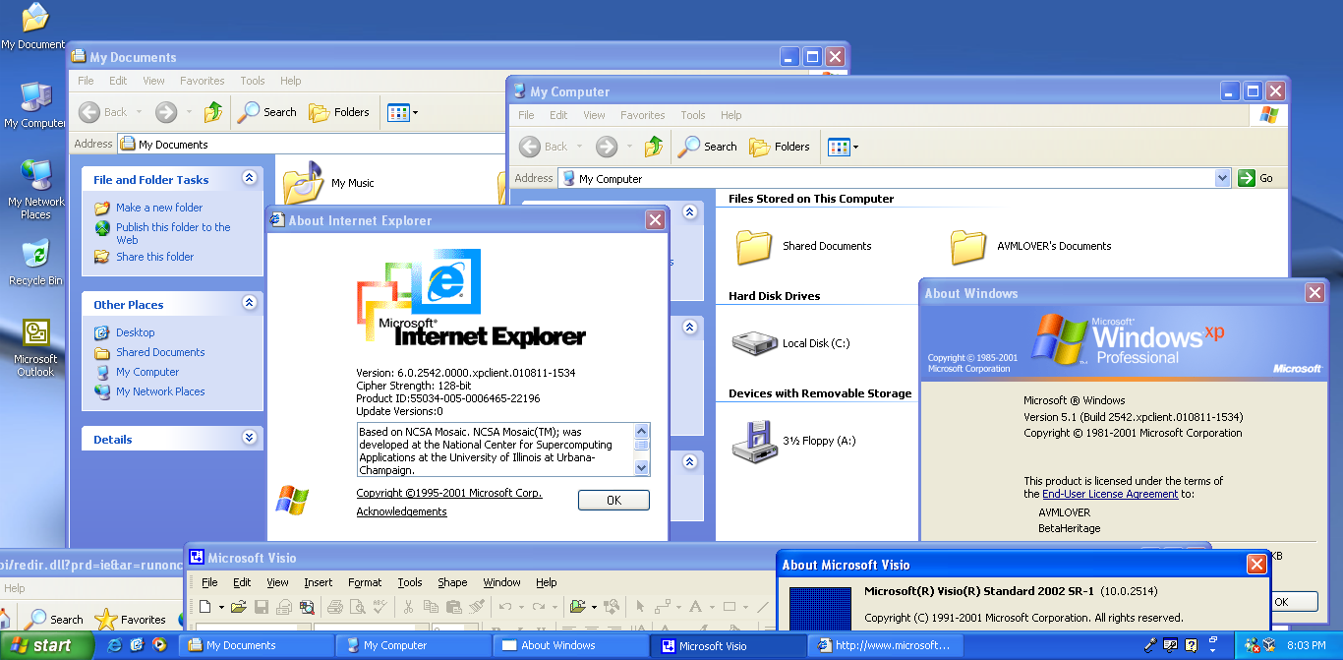
Task: Click the Copy icon in Visio toolbar
Action: coord(431,607)
